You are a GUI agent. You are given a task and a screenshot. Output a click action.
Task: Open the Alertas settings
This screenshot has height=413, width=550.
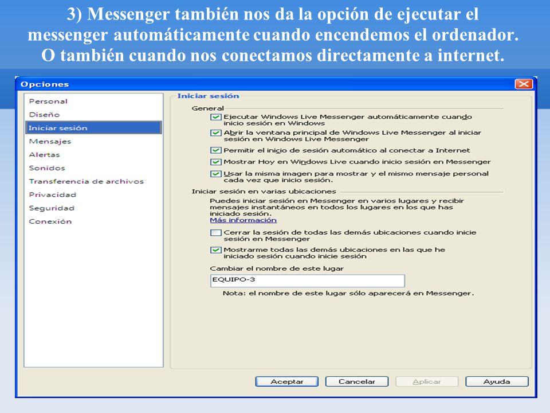point(44,154)
